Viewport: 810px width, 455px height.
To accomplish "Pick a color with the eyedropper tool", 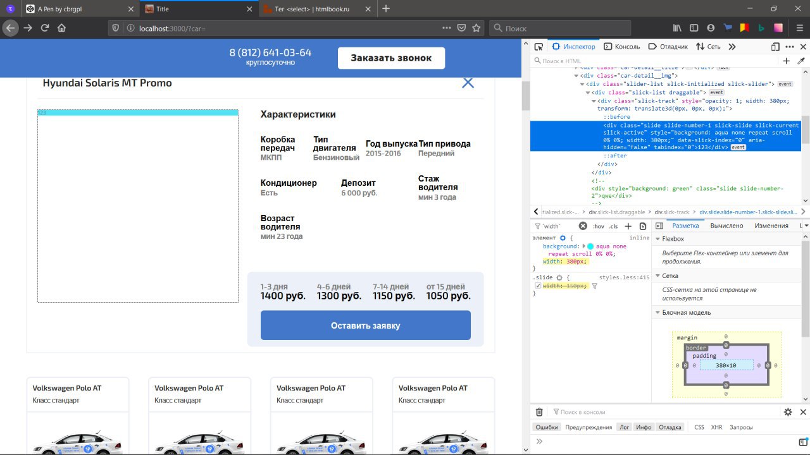I will pos(801,61).
